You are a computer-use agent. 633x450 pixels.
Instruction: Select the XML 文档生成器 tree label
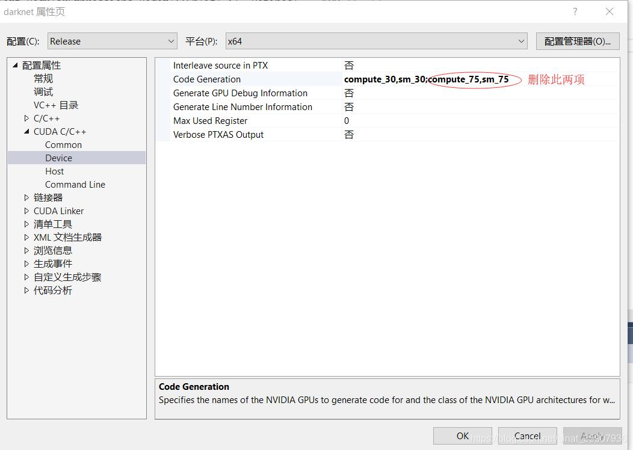point(67,237)
